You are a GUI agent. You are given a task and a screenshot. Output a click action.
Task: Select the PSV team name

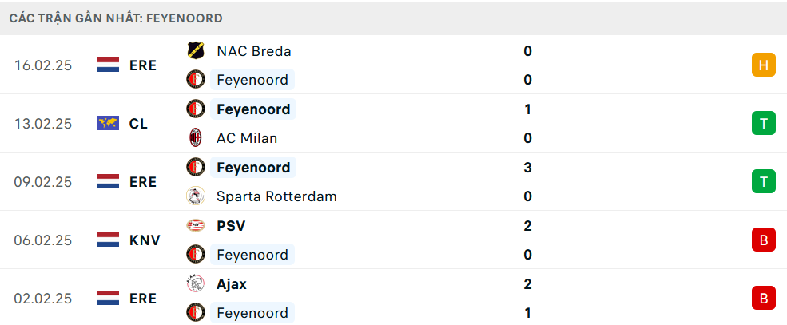(x=231, y=226)
